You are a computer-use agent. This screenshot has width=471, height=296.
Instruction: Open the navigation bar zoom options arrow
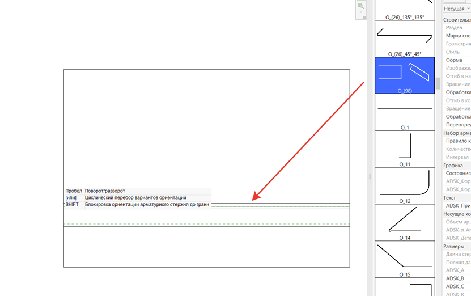tap(360, 12)
